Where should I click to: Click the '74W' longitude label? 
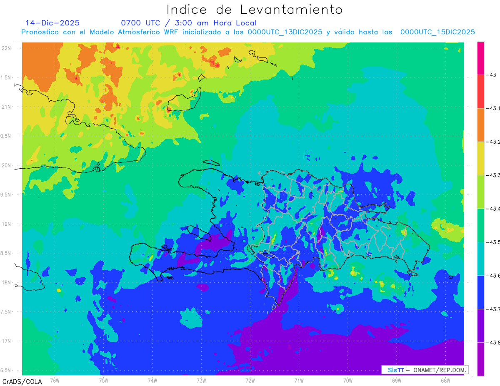[x=152, y=380]
